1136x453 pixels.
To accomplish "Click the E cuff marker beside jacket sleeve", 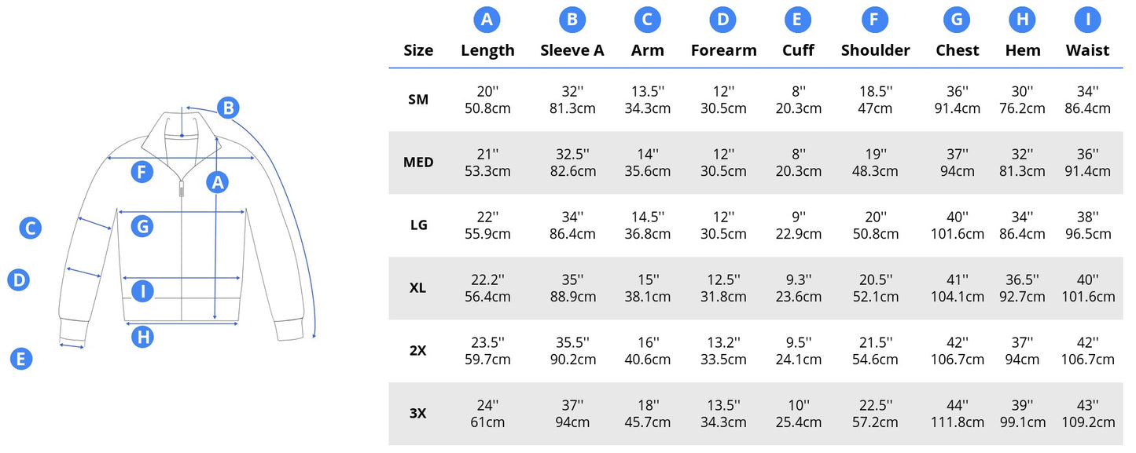I will (x=21, y=359).
